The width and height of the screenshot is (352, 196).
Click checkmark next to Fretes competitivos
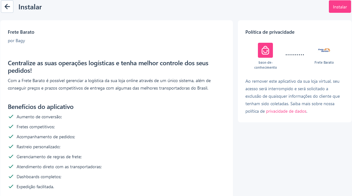tap(11, 127)
